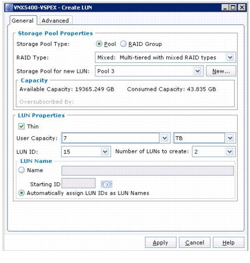The height and width of the screenshot is (263, 250).
Task: Click the Cancel button
Action: click(x=195, y=243)
